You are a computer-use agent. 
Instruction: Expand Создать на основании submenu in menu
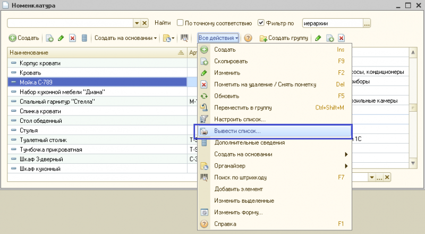pyautogui.click(x=275, y=154)
